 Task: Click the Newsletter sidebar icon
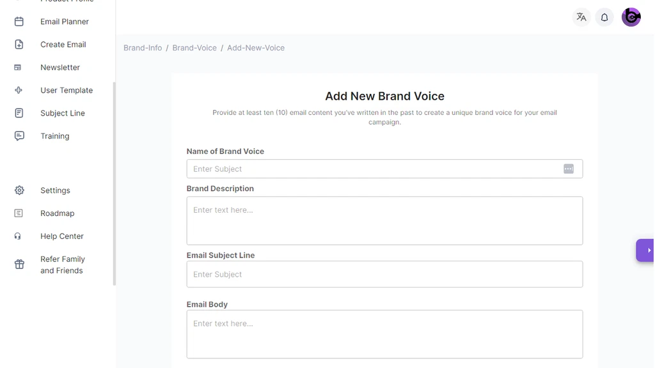(18, 68)
